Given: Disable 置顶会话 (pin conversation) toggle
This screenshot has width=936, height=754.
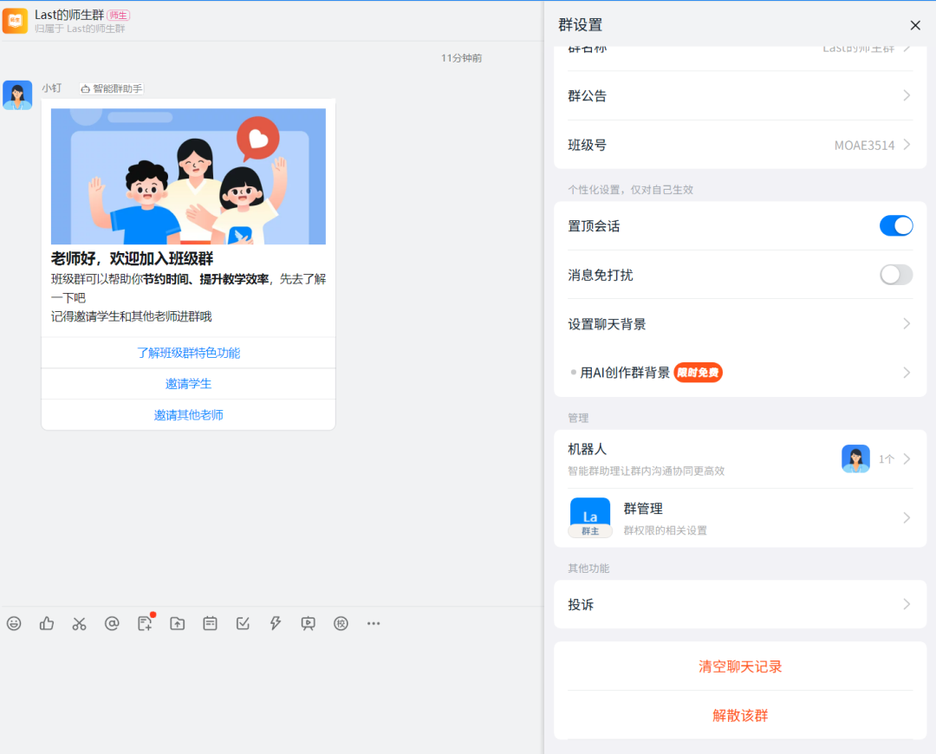Looking at the screenshot, I should 896,225.
